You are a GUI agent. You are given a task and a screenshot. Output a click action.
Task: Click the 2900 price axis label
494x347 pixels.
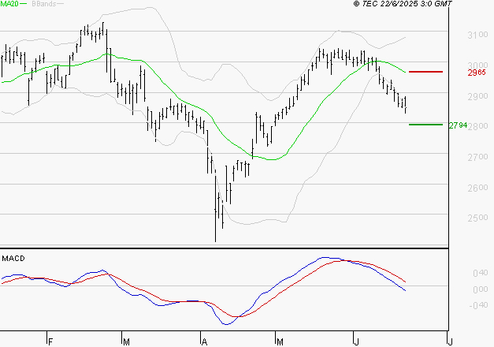[477, 96]
